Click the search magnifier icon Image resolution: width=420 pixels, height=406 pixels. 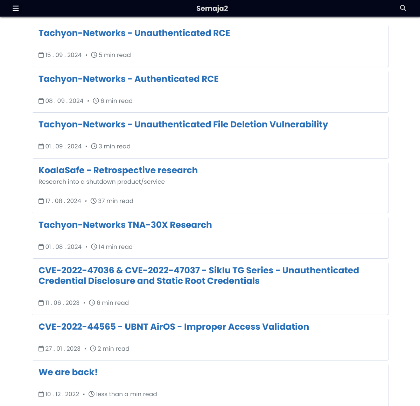click(403, 8)
